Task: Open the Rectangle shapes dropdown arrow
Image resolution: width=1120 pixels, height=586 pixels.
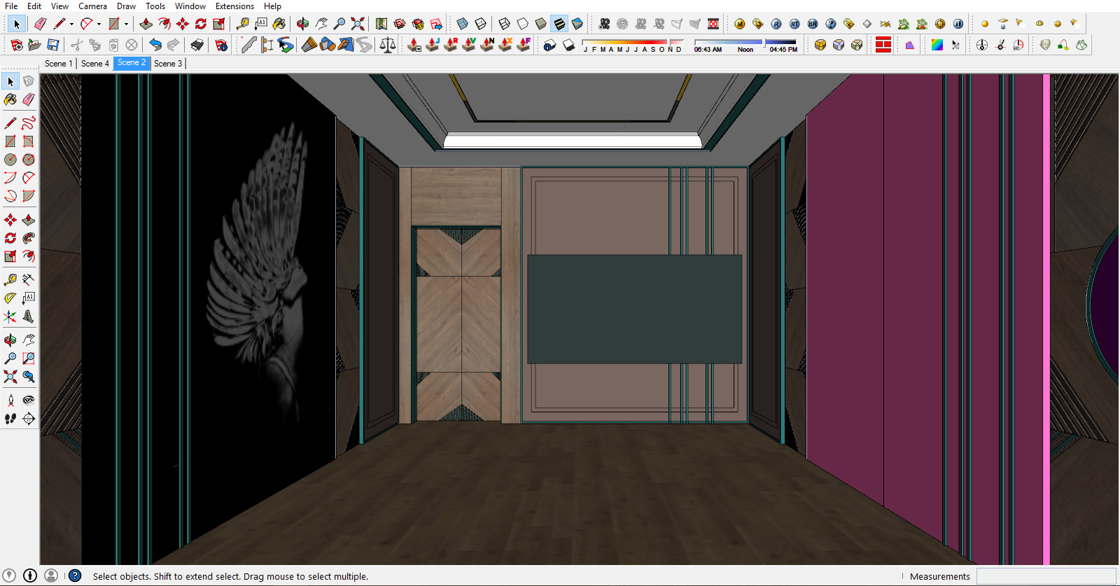Action: point(126,24)
